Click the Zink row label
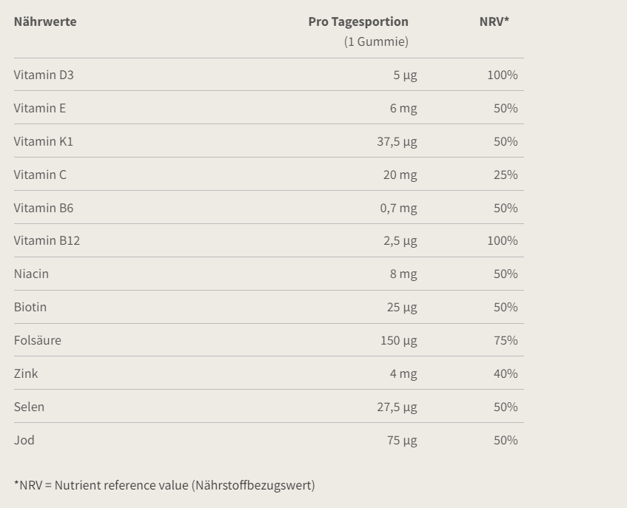The height and width of the screenshot is (508, 627). [26, 373]
